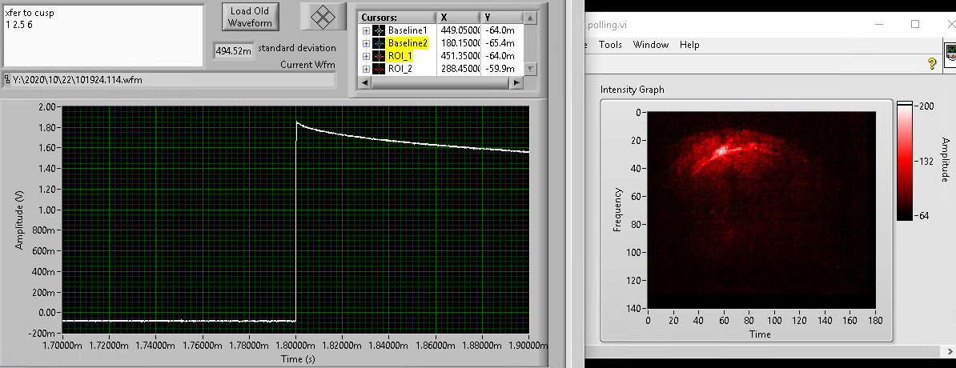Expand the Baseline1 cursor entry
Image resolution: width=956 pixels, height=368 pixels.
(x=367, y=30)
